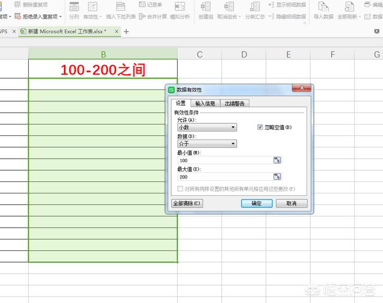Expand the 取消组合 dropdown arrow
383x303 pixels.
[x=240, y=17]
